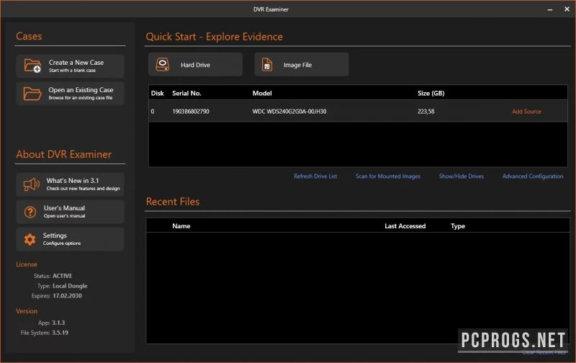Click the Model column header
The image size is (576, 363).
pyautogui.click(x=262, y=94)
